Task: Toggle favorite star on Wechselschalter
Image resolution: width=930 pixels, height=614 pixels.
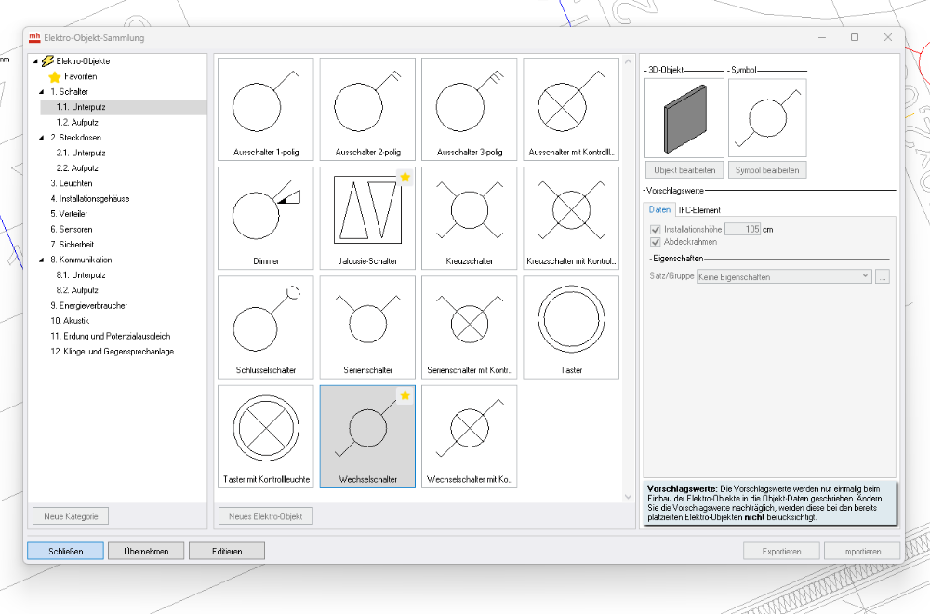Action: [405, 395]
